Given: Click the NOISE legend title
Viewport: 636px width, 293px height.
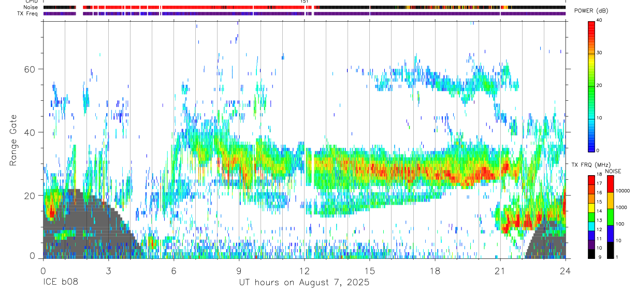Looking at the screenshot, I should coord(613,171).
